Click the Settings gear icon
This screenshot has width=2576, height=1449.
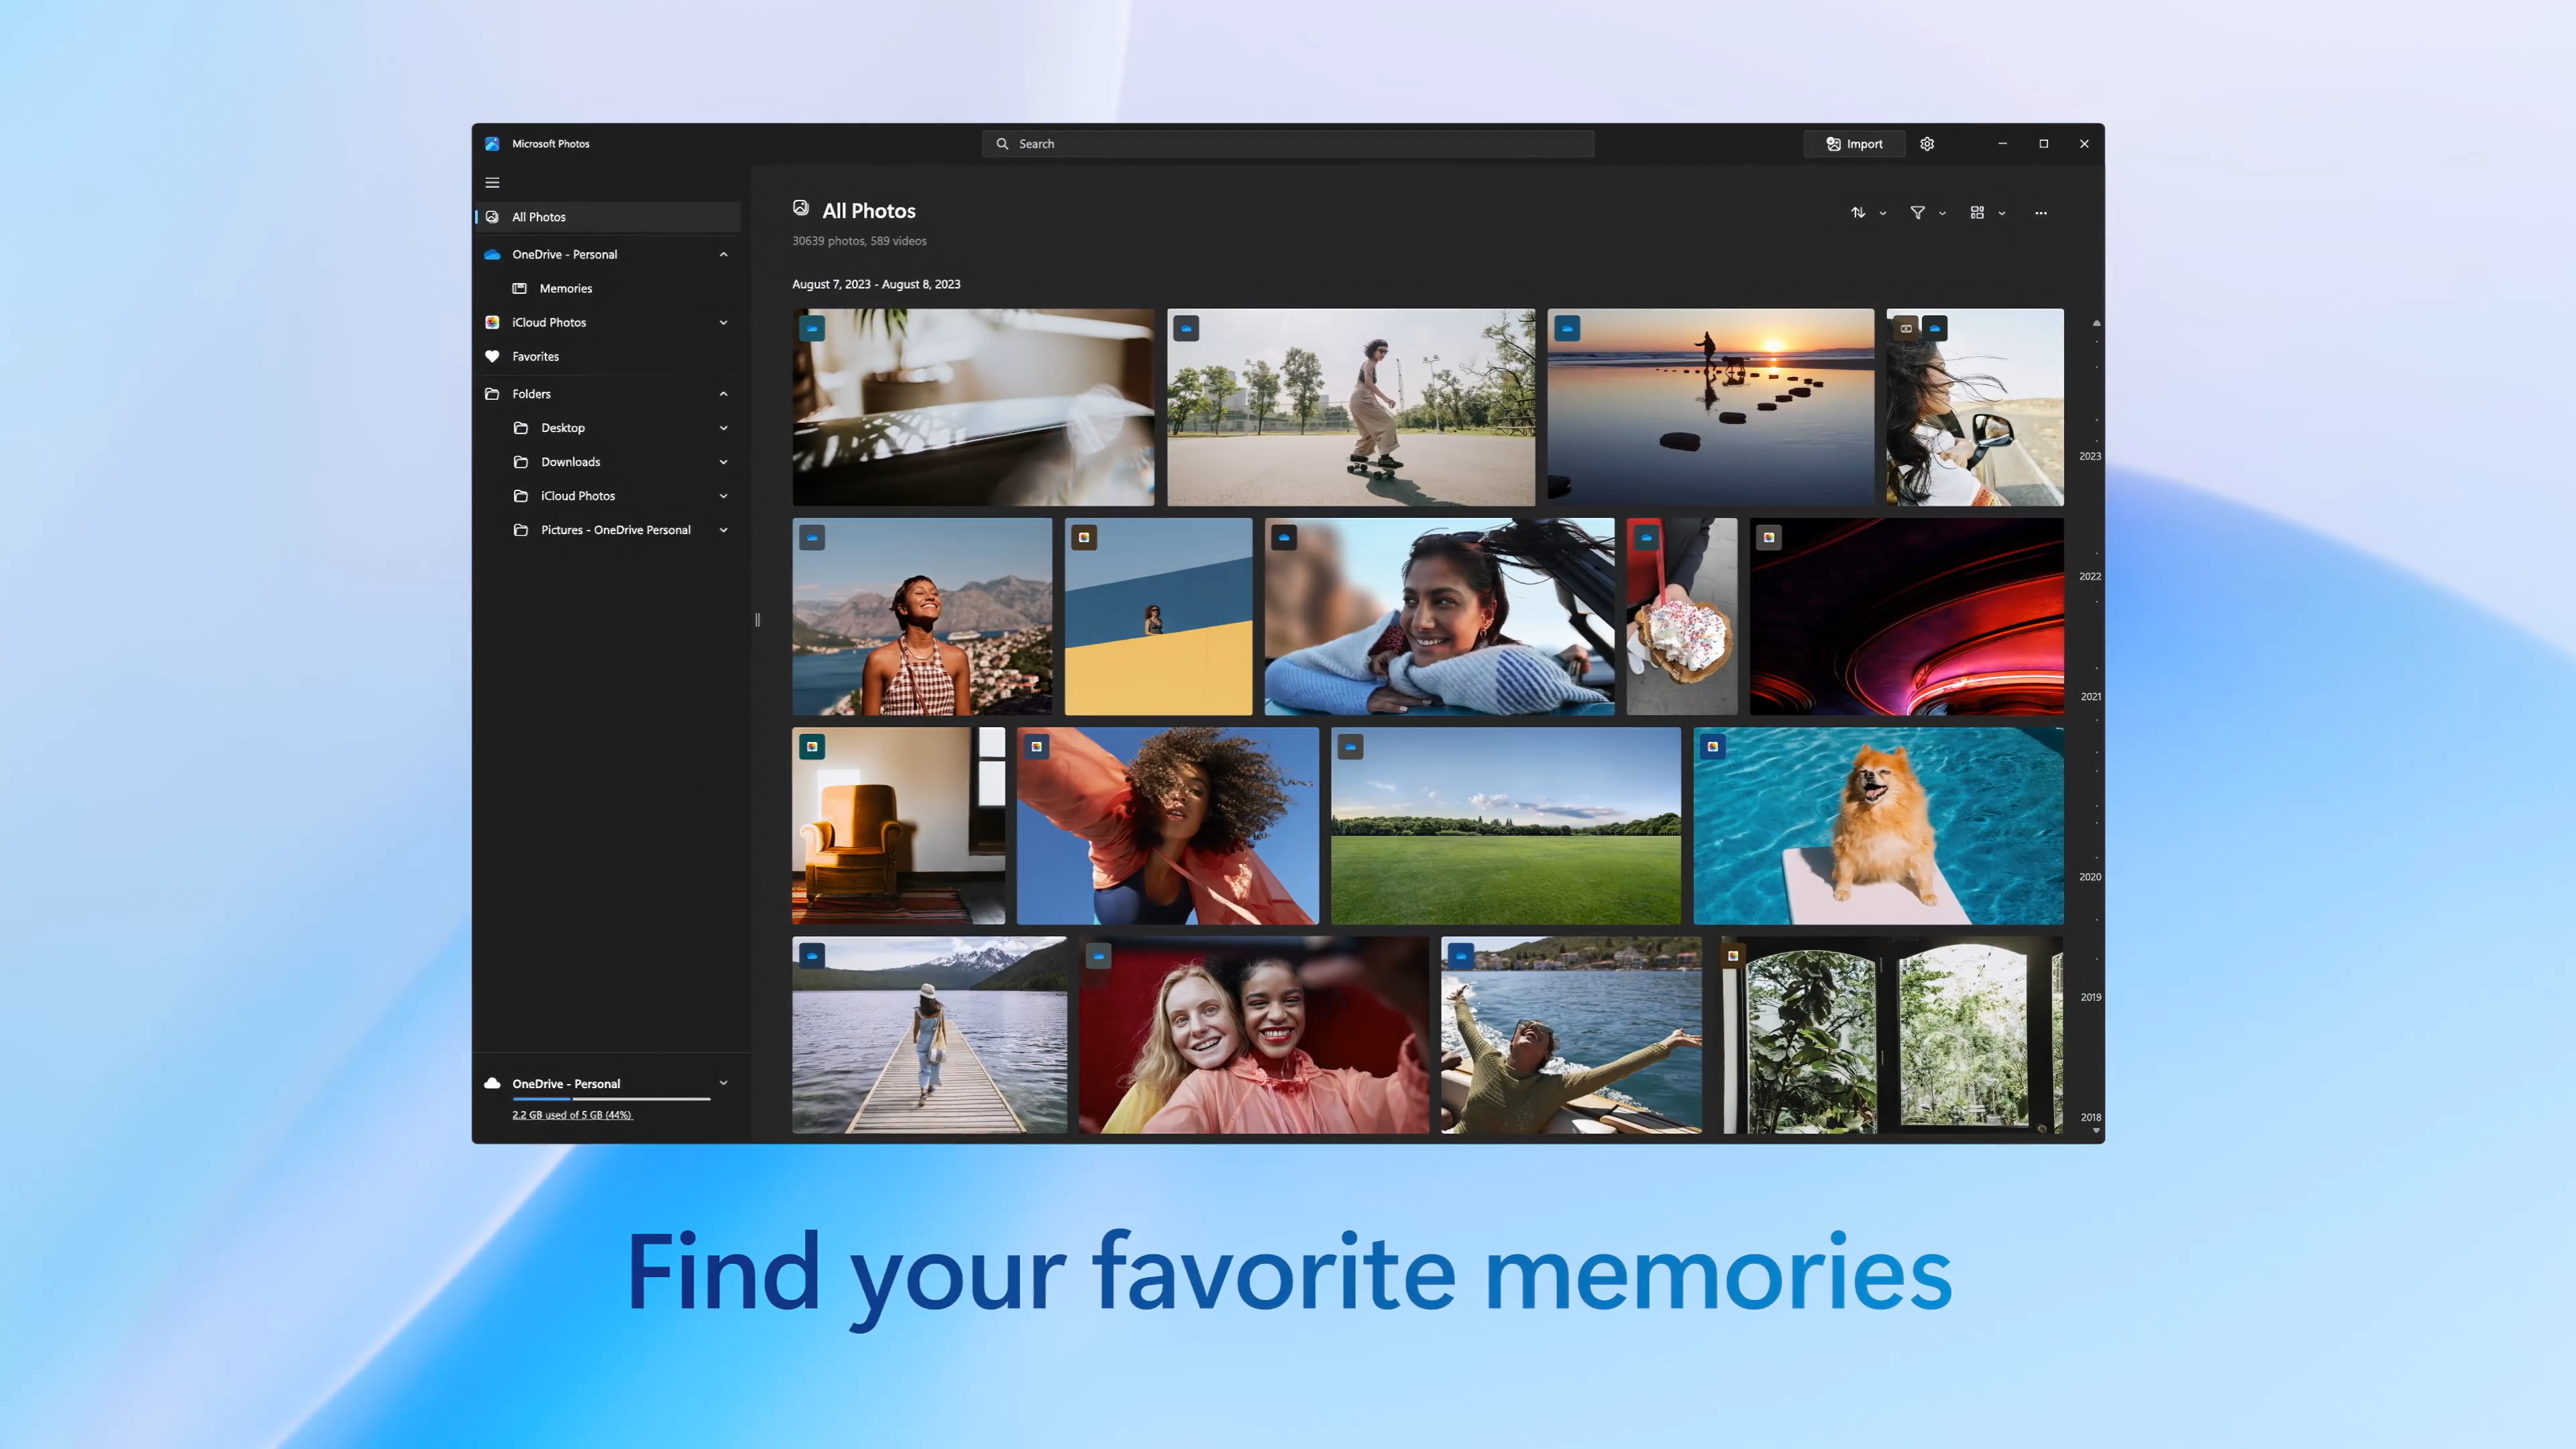point(1927,144)
